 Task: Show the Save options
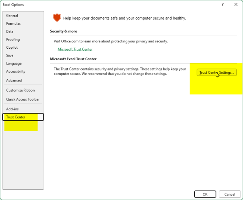click(x=10, y=55)
